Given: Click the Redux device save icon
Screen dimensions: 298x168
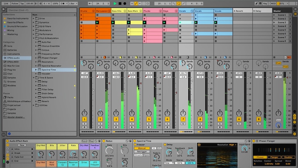Looking at the screenshot, I should (x=130, y=141).
